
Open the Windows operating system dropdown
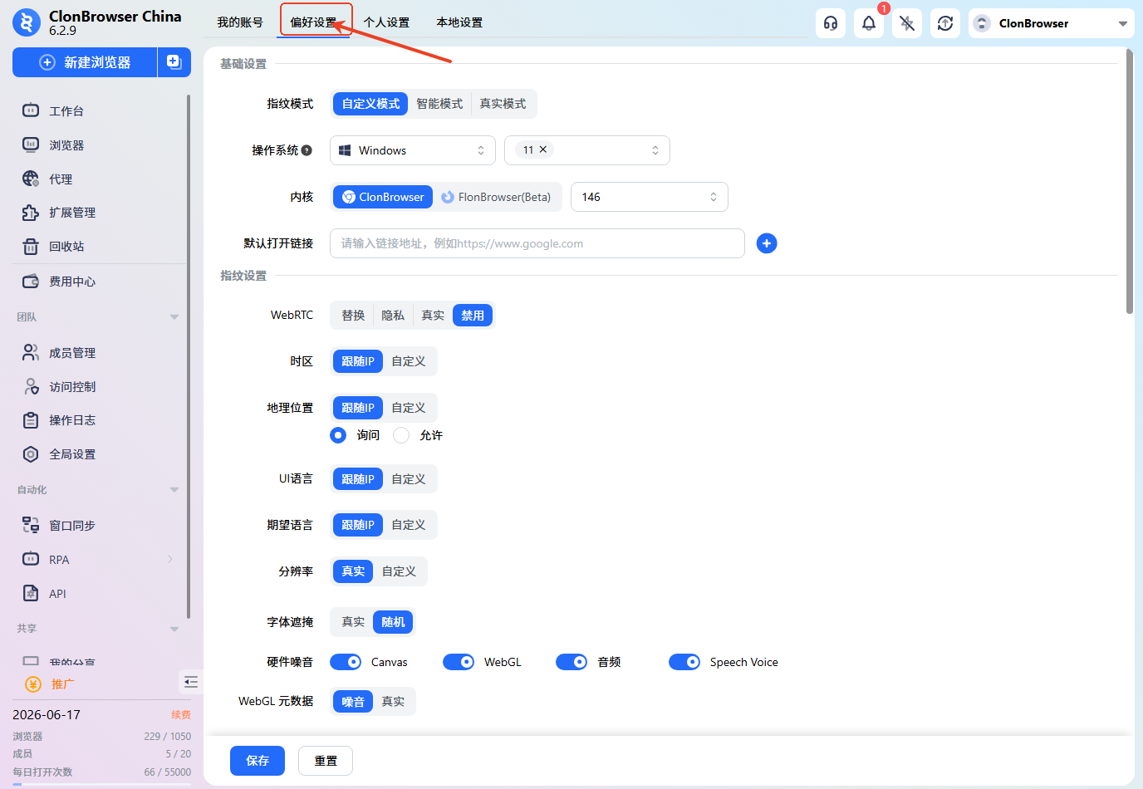pyautogui.click(x=413, y=150)
